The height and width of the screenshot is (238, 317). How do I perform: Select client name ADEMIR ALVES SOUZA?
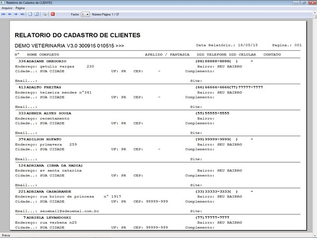(49, 113)
